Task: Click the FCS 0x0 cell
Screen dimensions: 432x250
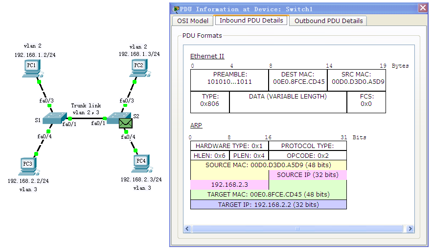Action: [366, 102]
